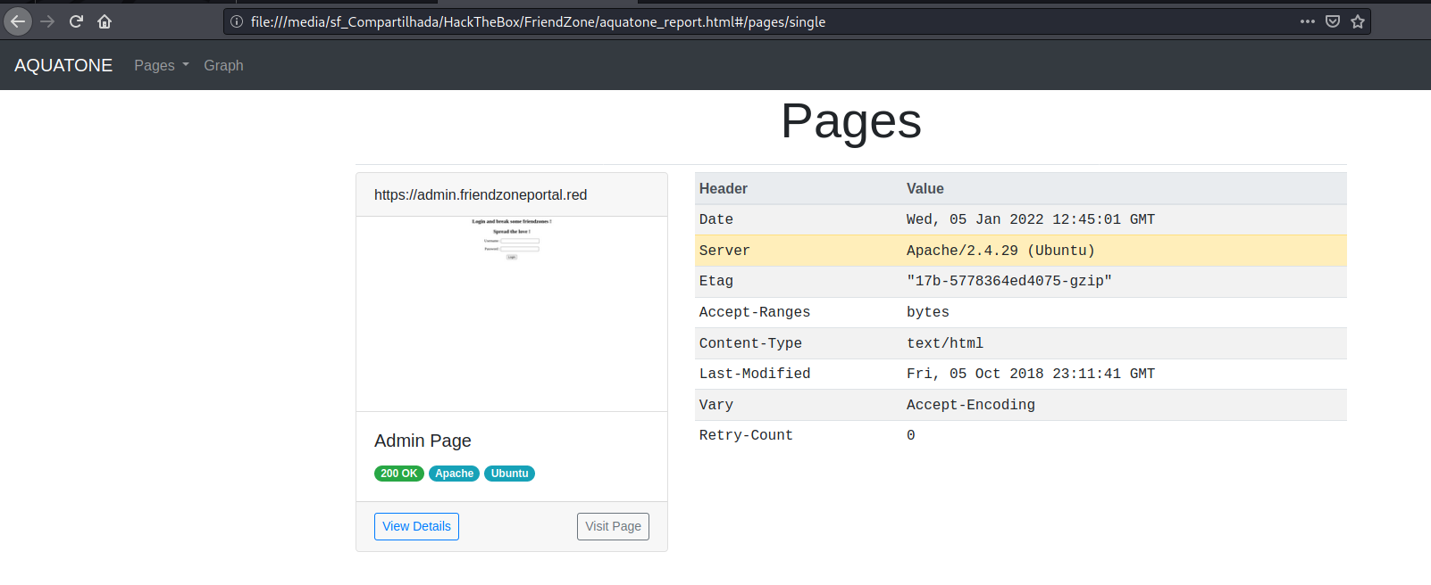Expand the Pages dropdown menu
The height and width of the screenshot is (585, 1431).
point(162,65)
